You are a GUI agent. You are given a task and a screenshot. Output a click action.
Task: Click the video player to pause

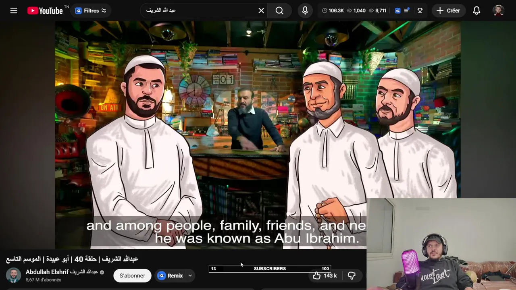pos(258,135)
